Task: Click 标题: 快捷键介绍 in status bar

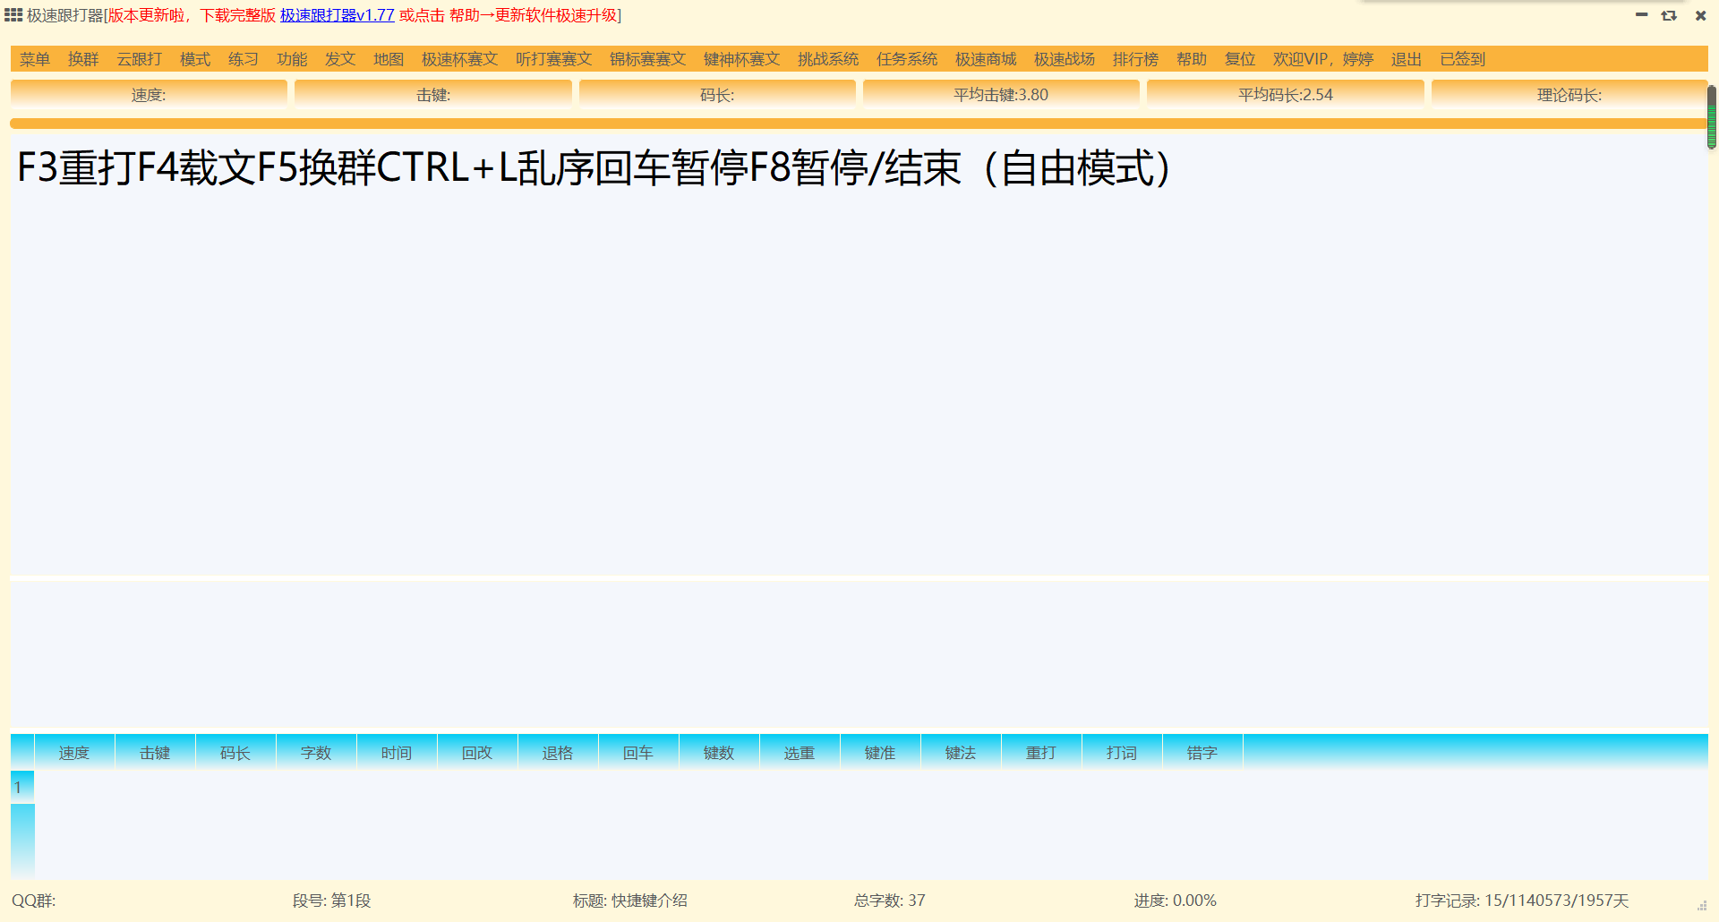Action: tap(630, 901)
